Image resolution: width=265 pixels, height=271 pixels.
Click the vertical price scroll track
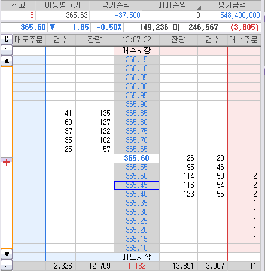point(7,157)
